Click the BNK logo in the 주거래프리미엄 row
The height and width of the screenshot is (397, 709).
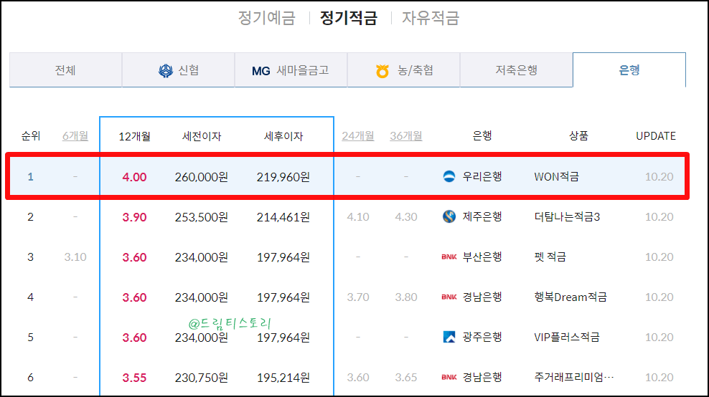tap(449, 377)
